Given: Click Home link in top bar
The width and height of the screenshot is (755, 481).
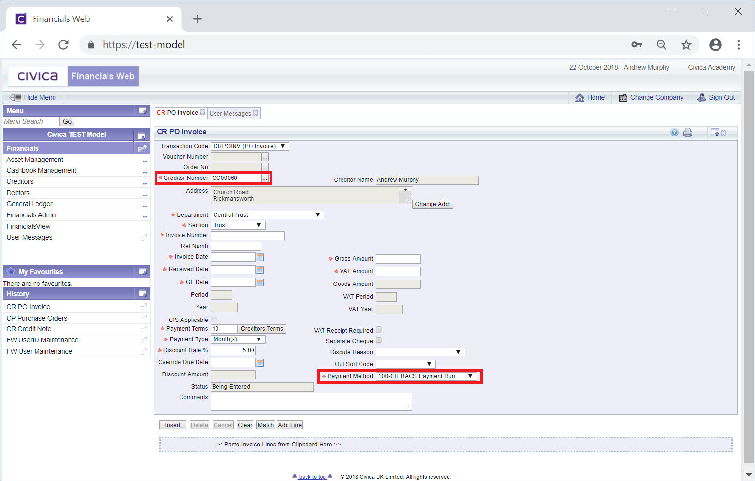Looking at the screenshot, I should 590,98.
